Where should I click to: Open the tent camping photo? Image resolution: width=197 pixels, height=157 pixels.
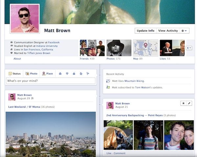118,135
